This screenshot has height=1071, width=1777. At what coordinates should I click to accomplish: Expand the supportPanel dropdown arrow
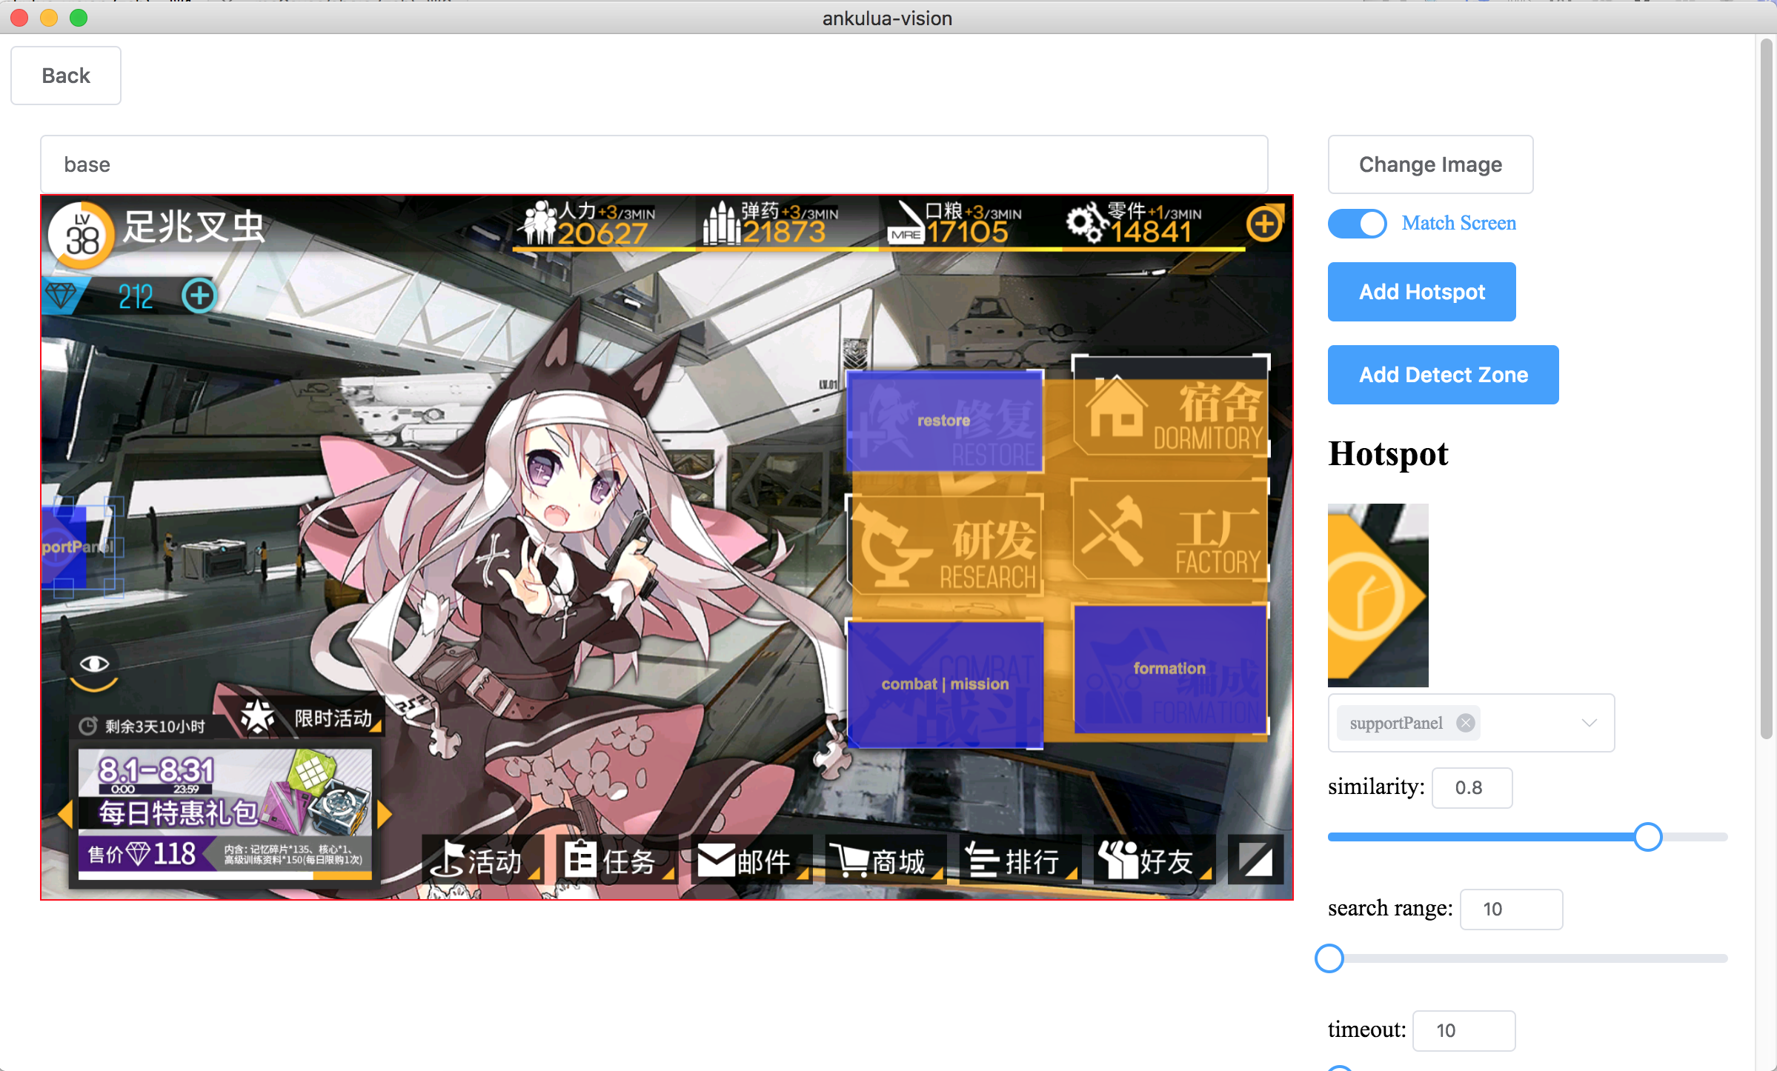click(1589, 723)
